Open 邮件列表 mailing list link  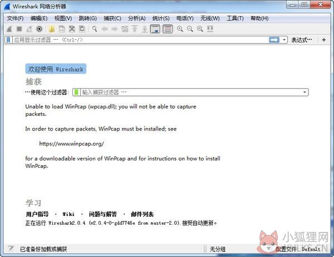(x=143, y=214)
